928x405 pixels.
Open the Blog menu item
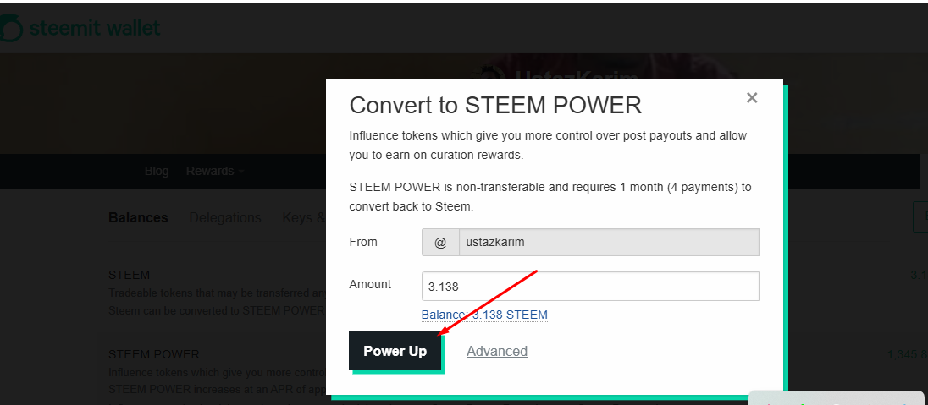[157, 171]
